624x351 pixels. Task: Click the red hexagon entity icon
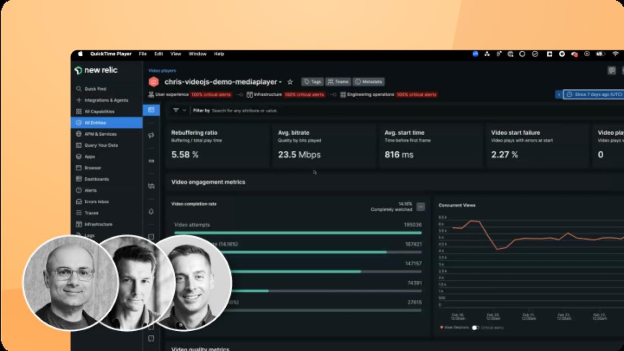(x=153, y=82)
